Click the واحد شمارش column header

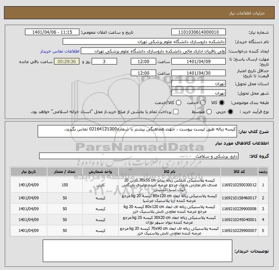point(100,171)
